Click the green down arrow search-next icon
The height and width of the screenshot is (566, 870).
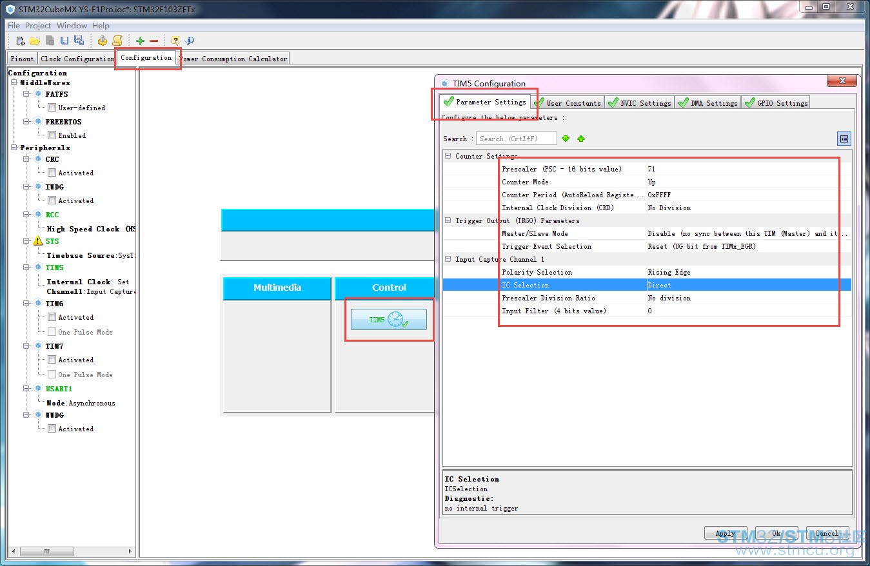(566, 139)
